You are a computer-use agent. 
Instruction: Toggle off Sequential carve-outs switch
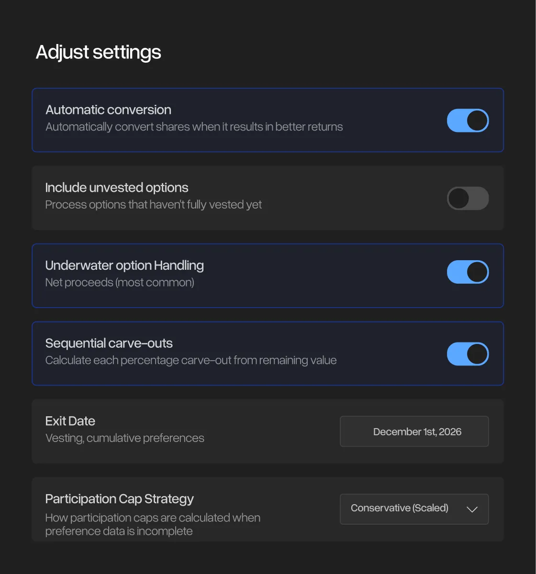tap(468, 354)
